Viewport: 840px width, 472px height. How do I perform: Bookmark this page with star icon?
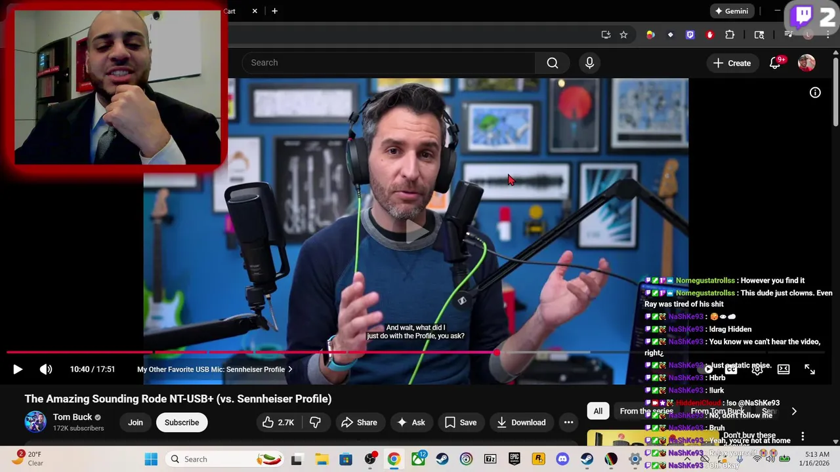coord(623,35)
